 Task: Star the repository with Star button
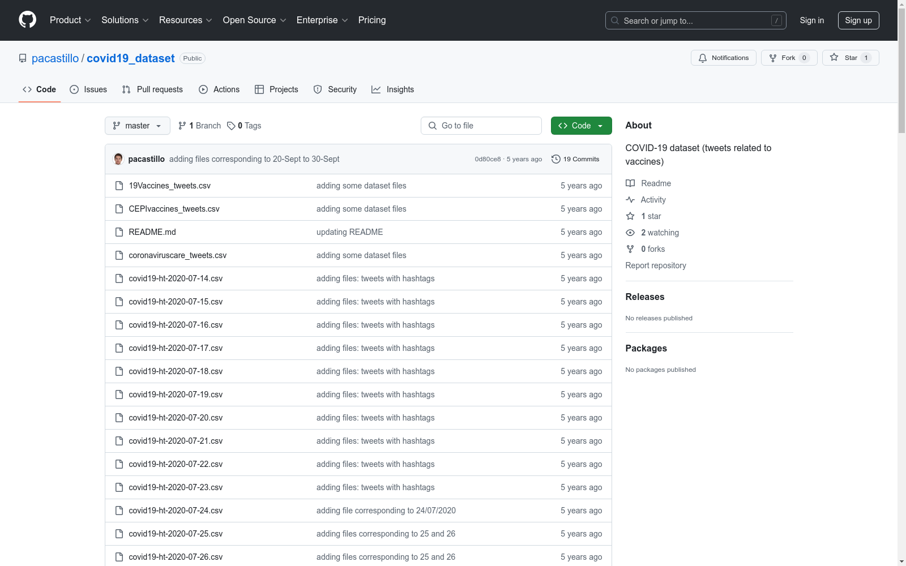pos(851,58)
